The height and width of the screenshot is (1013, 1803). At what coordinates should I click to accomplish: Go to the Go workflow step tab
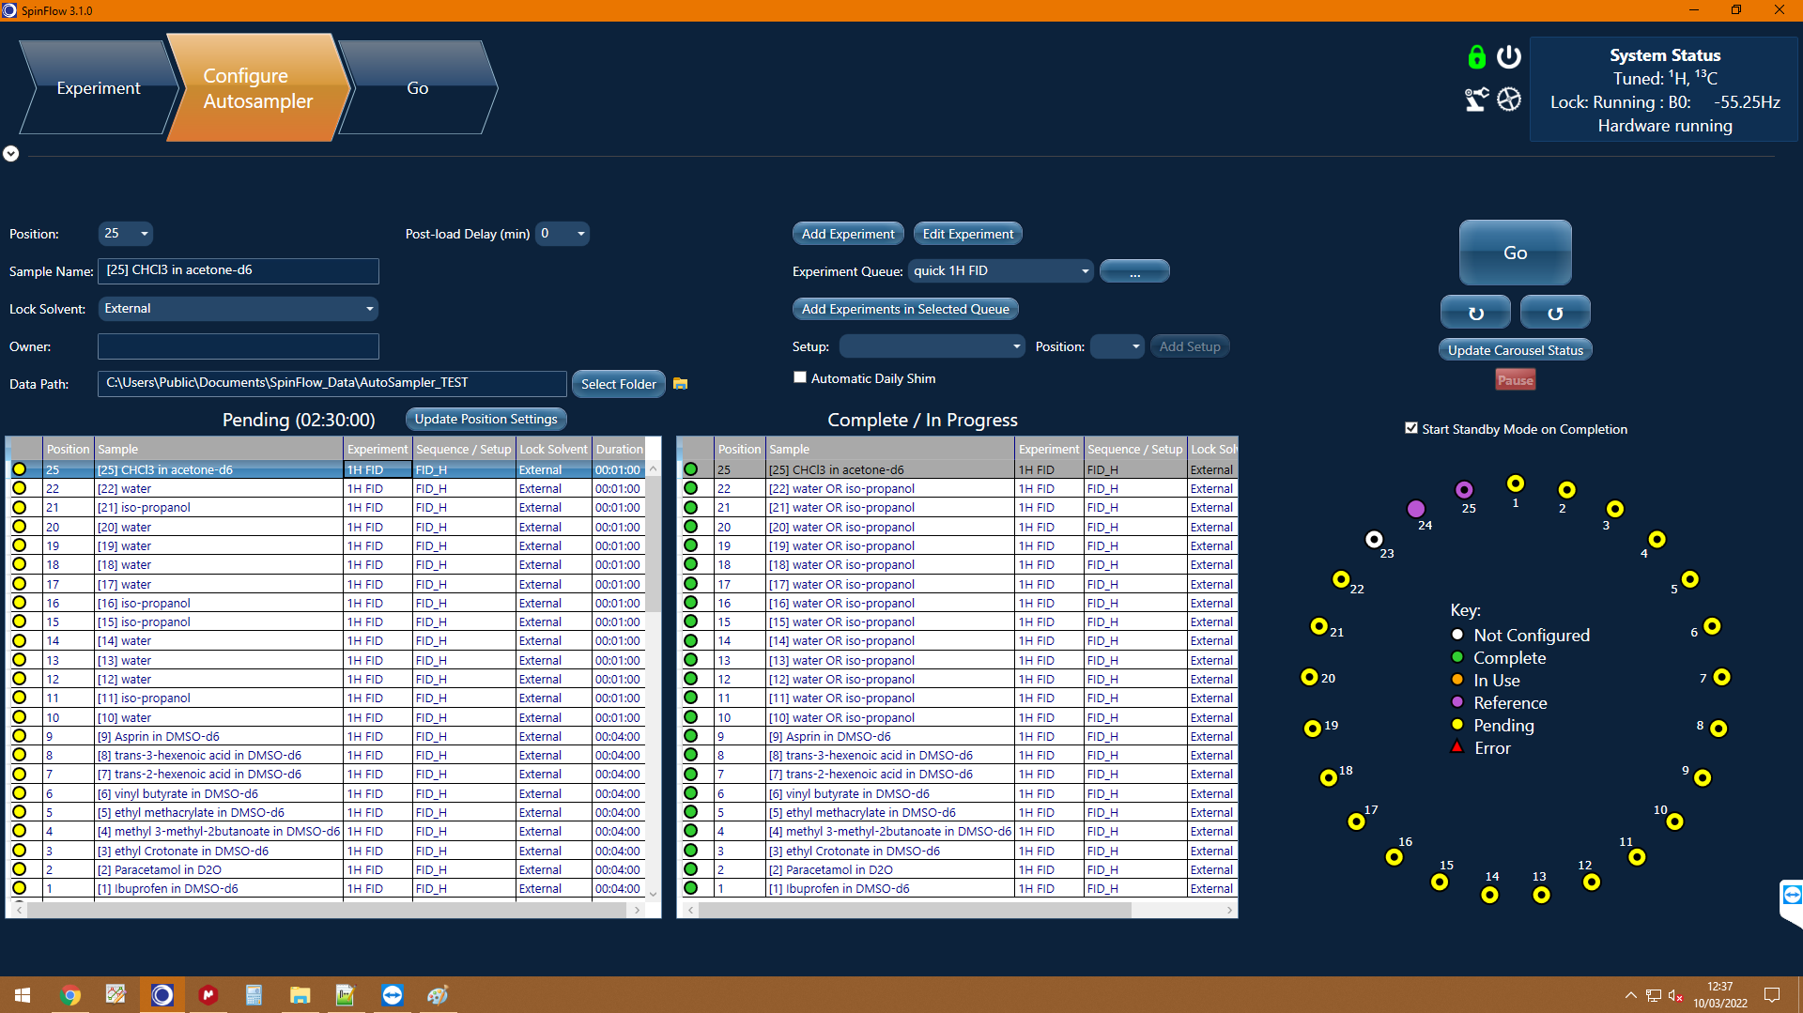(417, 88)
